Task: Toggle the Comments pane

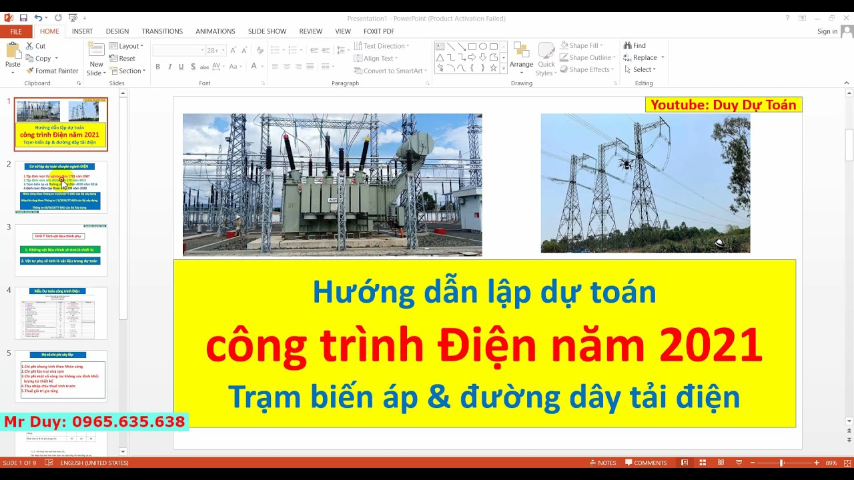Action: tap(646, 463)
